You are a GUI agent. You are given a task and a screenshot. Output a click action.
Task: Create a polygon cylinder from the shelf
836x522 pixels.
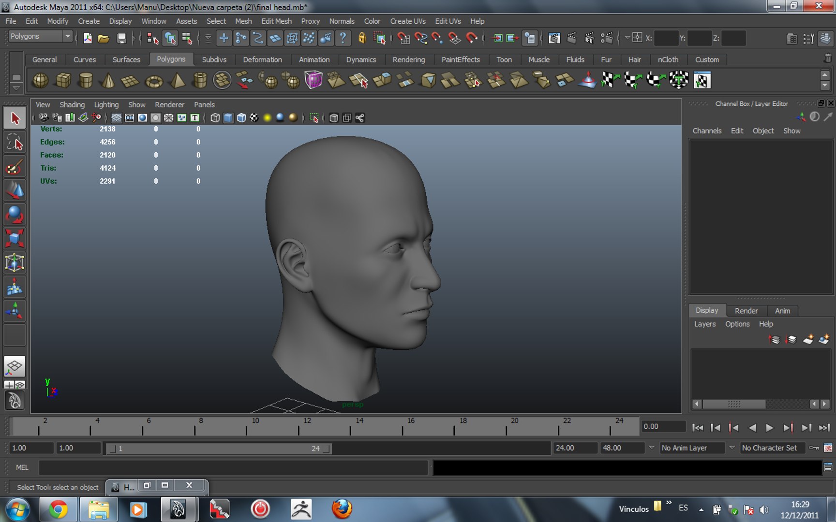pos(86,80)
